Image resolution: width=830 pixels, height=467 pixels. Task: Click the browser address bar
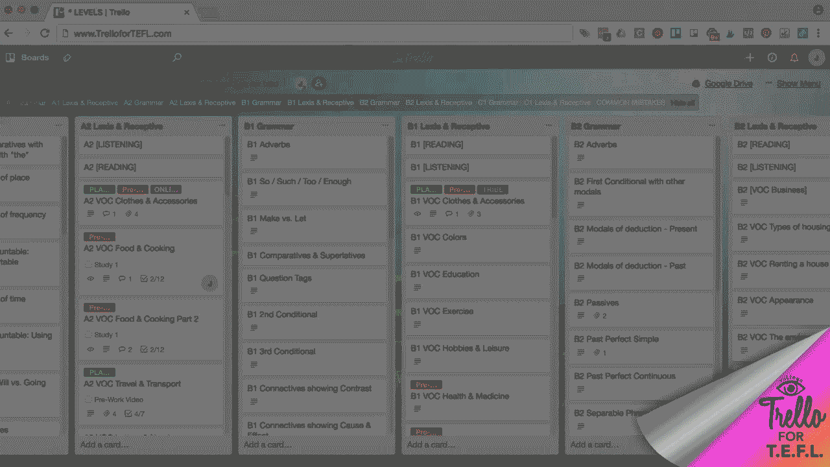click(x=314, y=33)
